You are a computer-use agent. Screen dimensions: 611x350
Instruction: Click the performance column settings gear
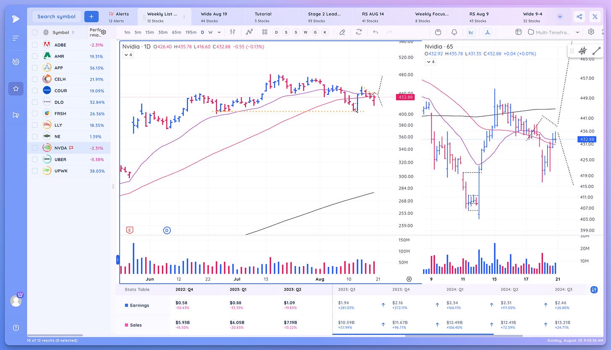[104, 32]
